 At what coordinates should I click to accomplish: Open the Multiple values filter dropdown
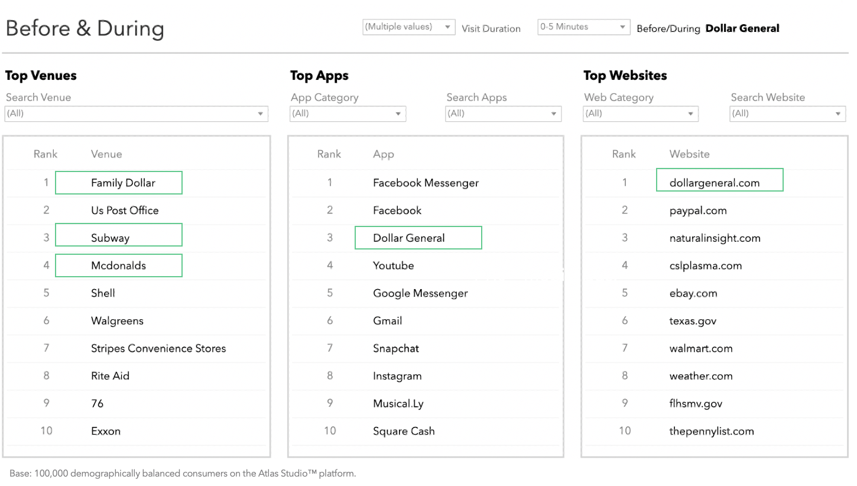(x=408, y=27)
